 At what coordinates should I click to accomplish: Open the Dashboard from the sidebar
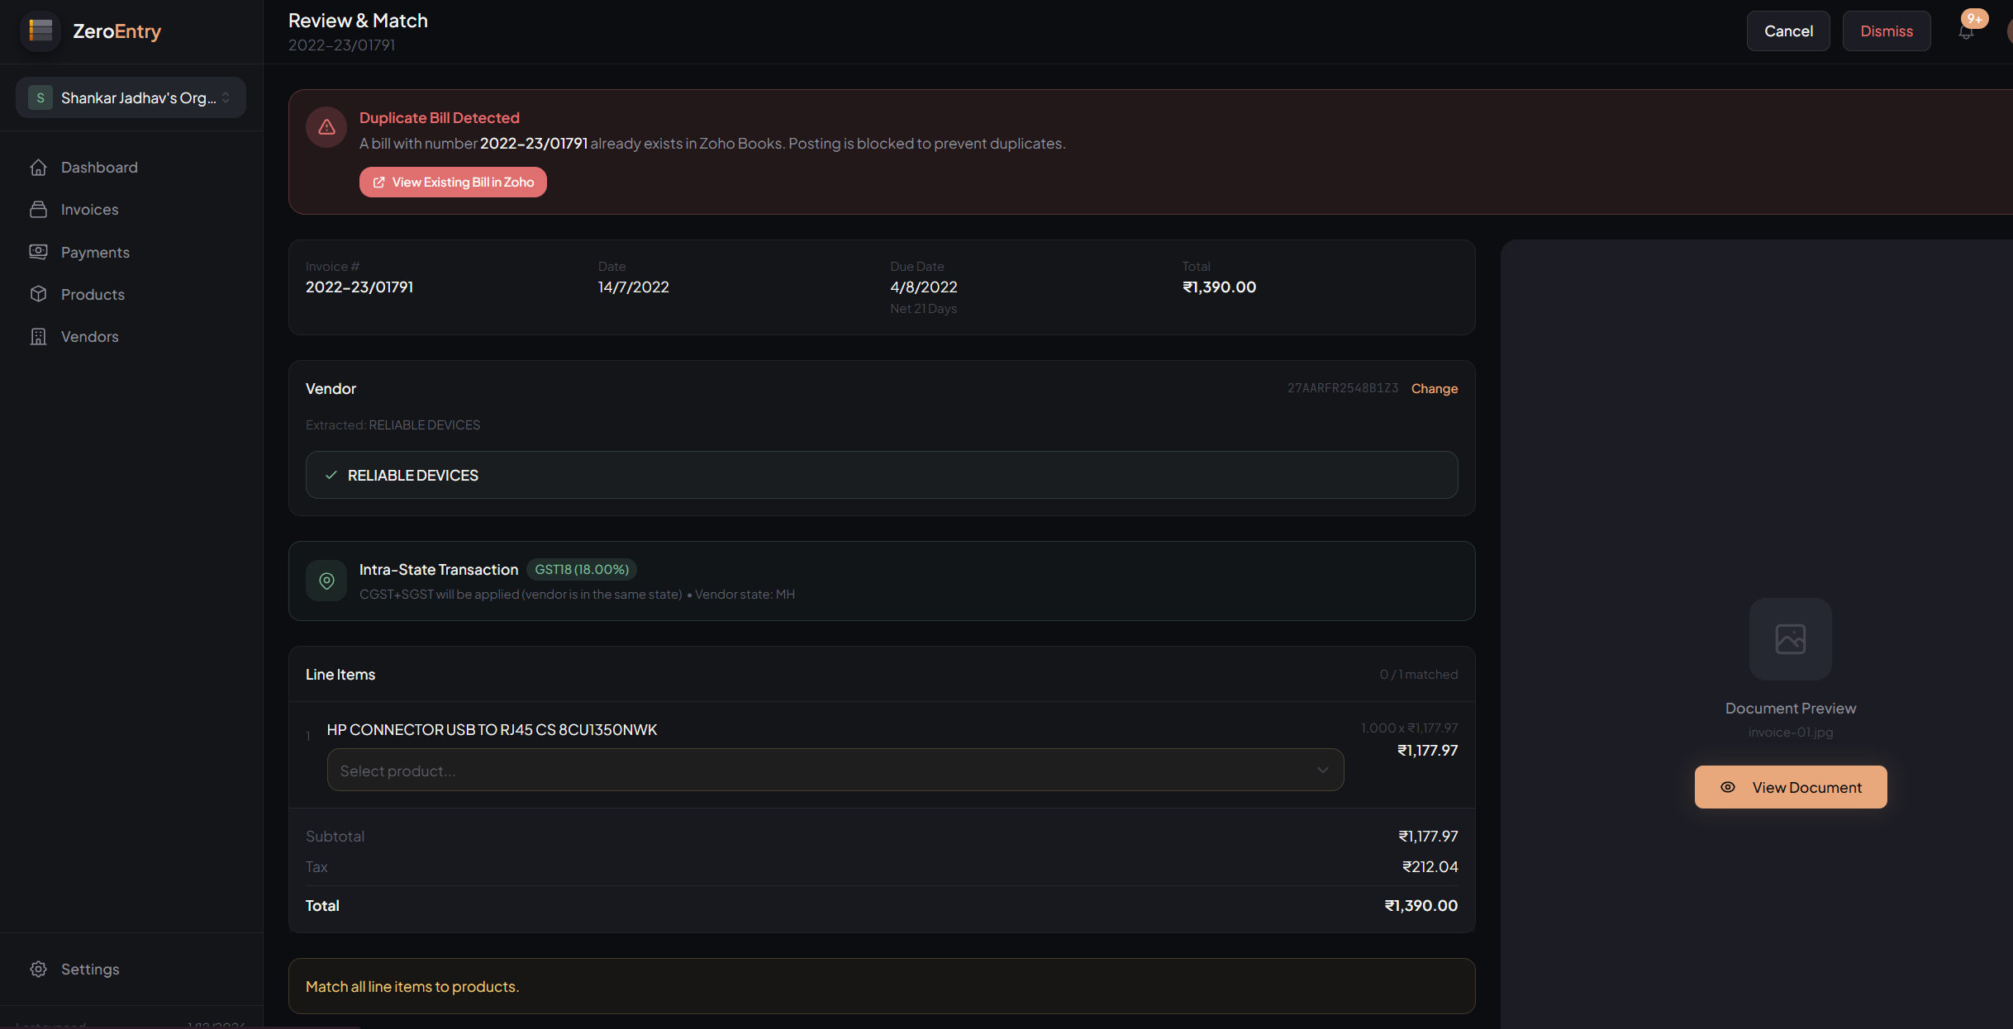99,167
